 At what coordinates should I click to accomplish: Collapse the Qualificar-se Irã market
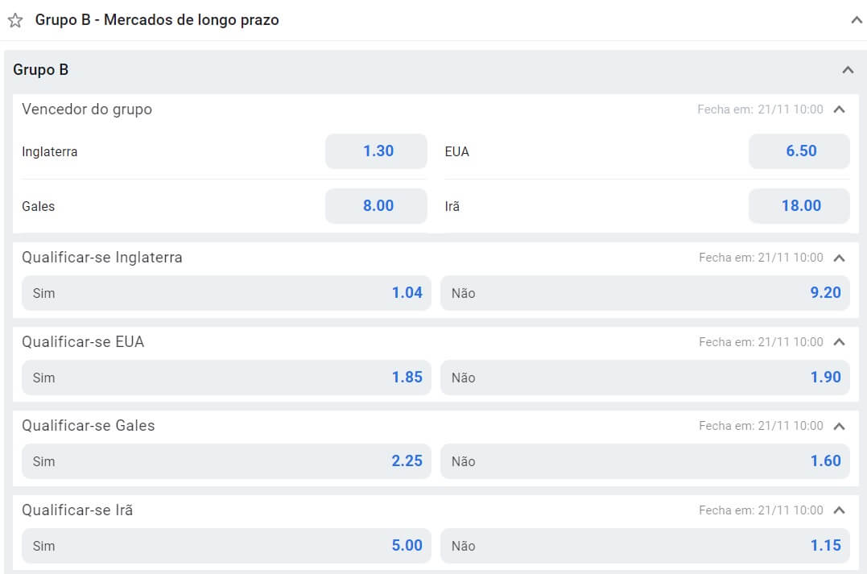tap(839, 510)
